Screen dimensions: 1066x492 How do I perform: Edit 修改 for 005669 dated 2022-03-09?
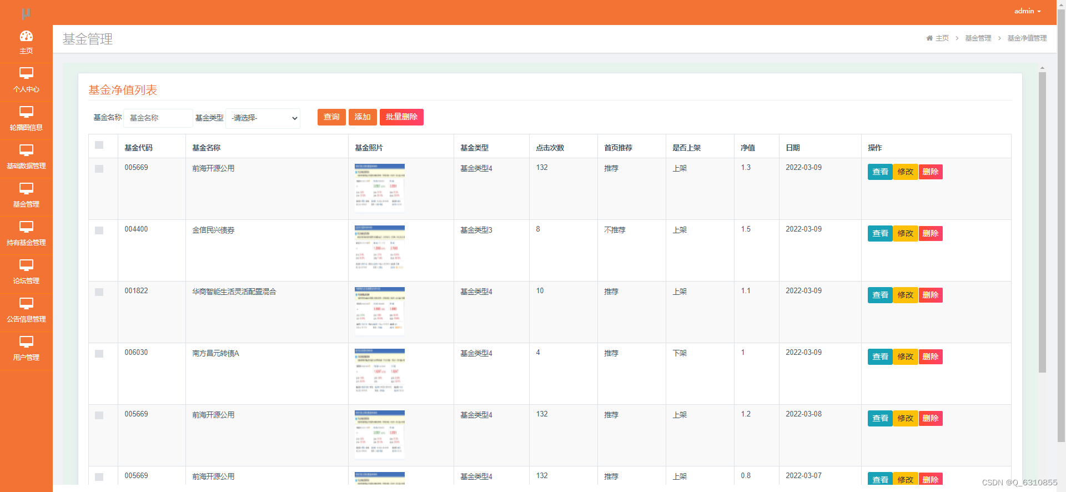(906, 172)
